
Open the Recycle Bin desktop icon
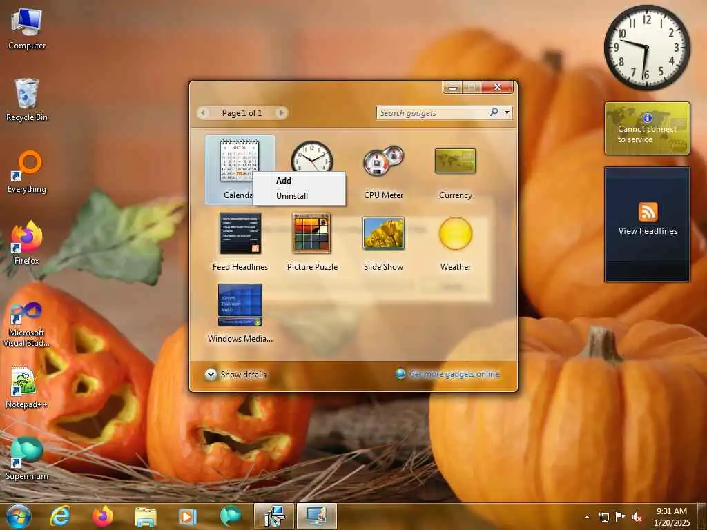point(27,100)
